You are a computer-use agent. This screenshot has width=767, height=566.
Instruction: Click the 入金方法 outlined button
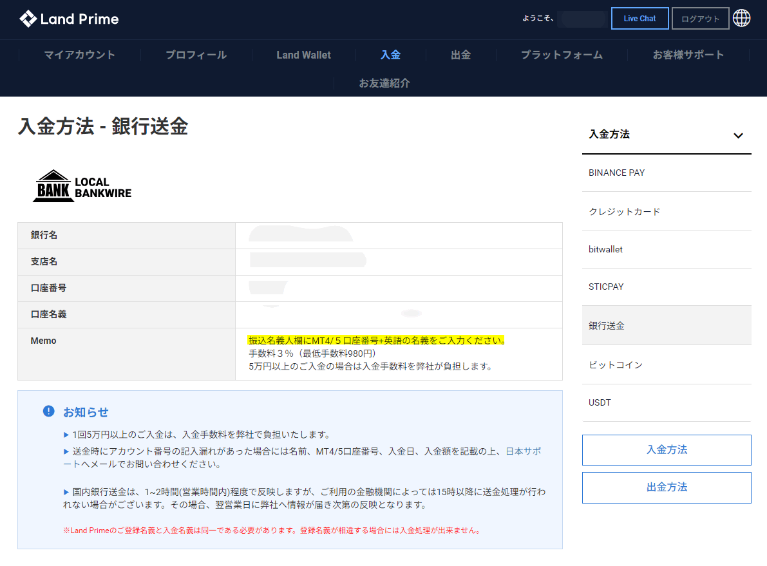pyautogui.click(x=667, y=449)
